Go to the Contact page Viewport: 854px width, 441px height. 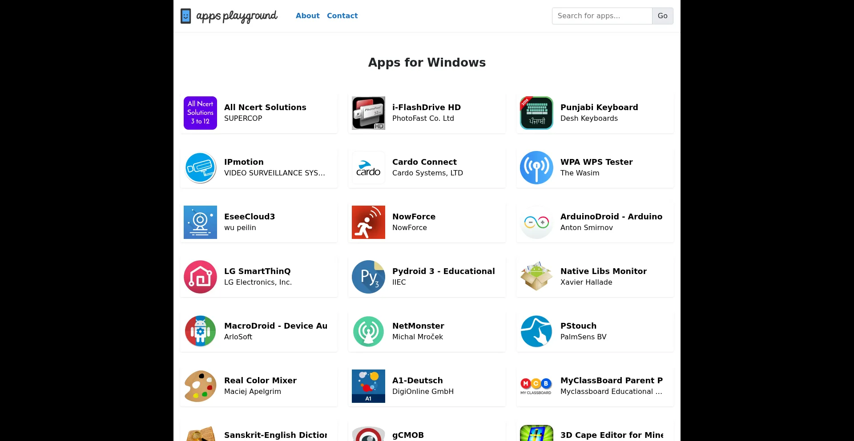342,16
